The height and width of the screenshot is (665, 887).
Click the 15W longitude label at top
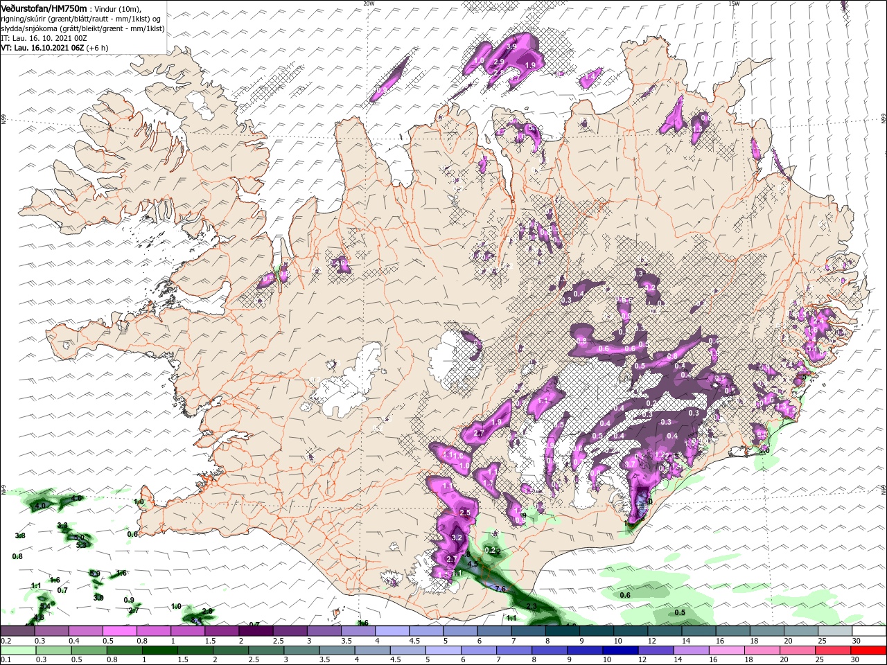[x=734, y=3]
